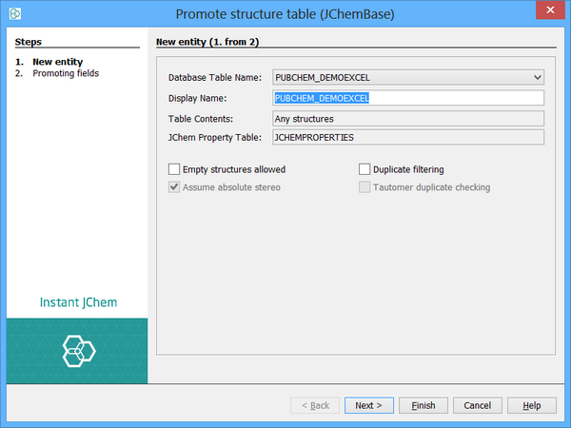The image size is (571, 428).
Task: Select step 1 New entity
Action: [57, 62]
